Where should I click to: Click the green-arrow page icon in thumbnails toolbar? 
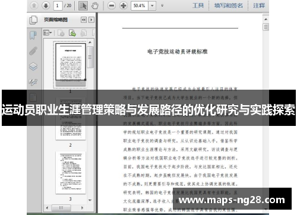tap(72, 33)
